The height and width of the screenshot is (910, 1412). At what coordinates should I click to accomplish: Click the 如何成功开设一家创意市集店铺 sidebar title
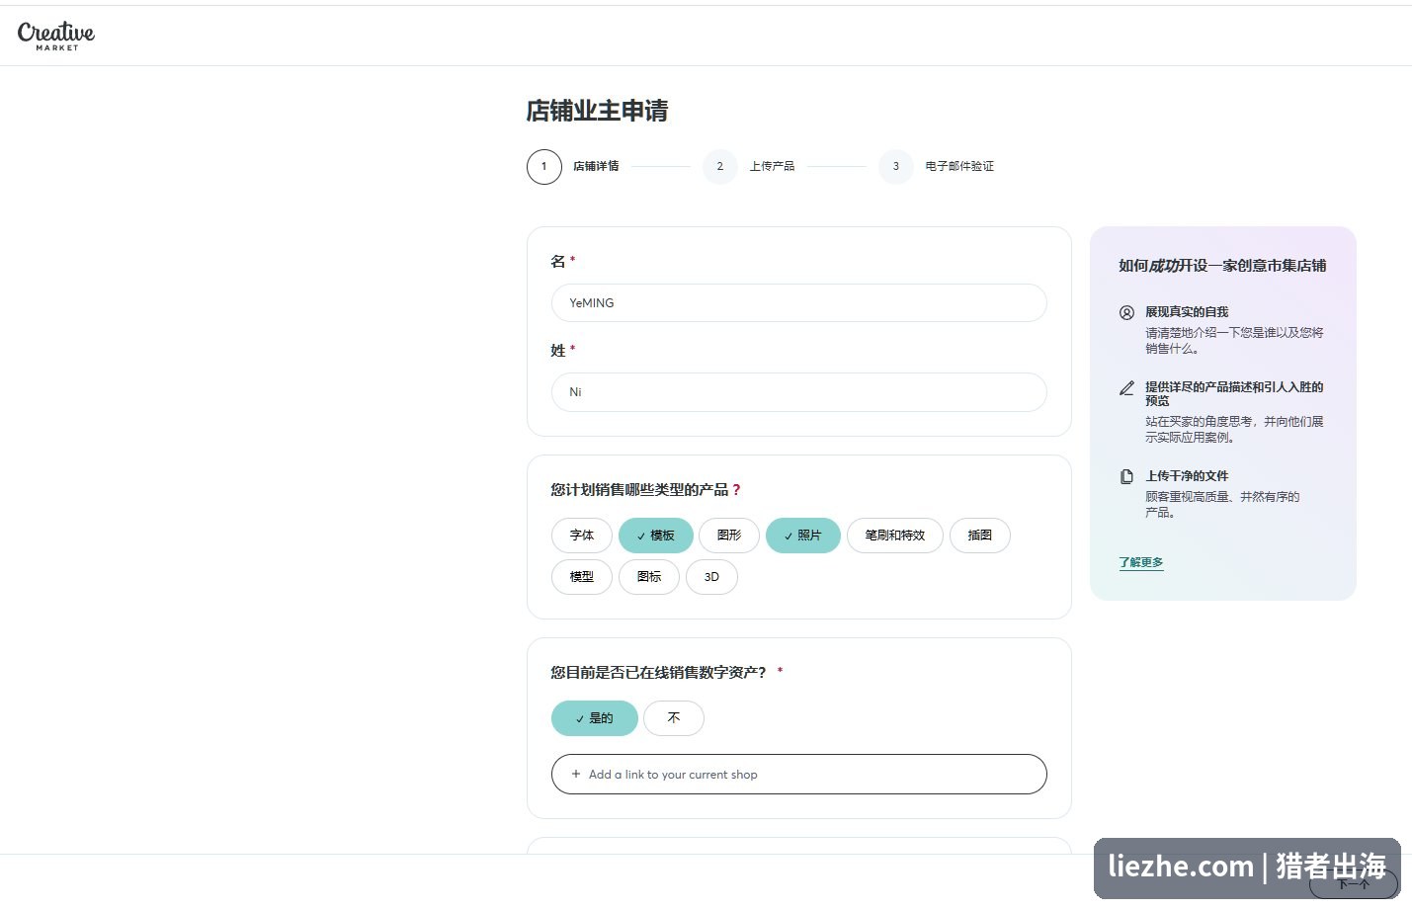1222,266
